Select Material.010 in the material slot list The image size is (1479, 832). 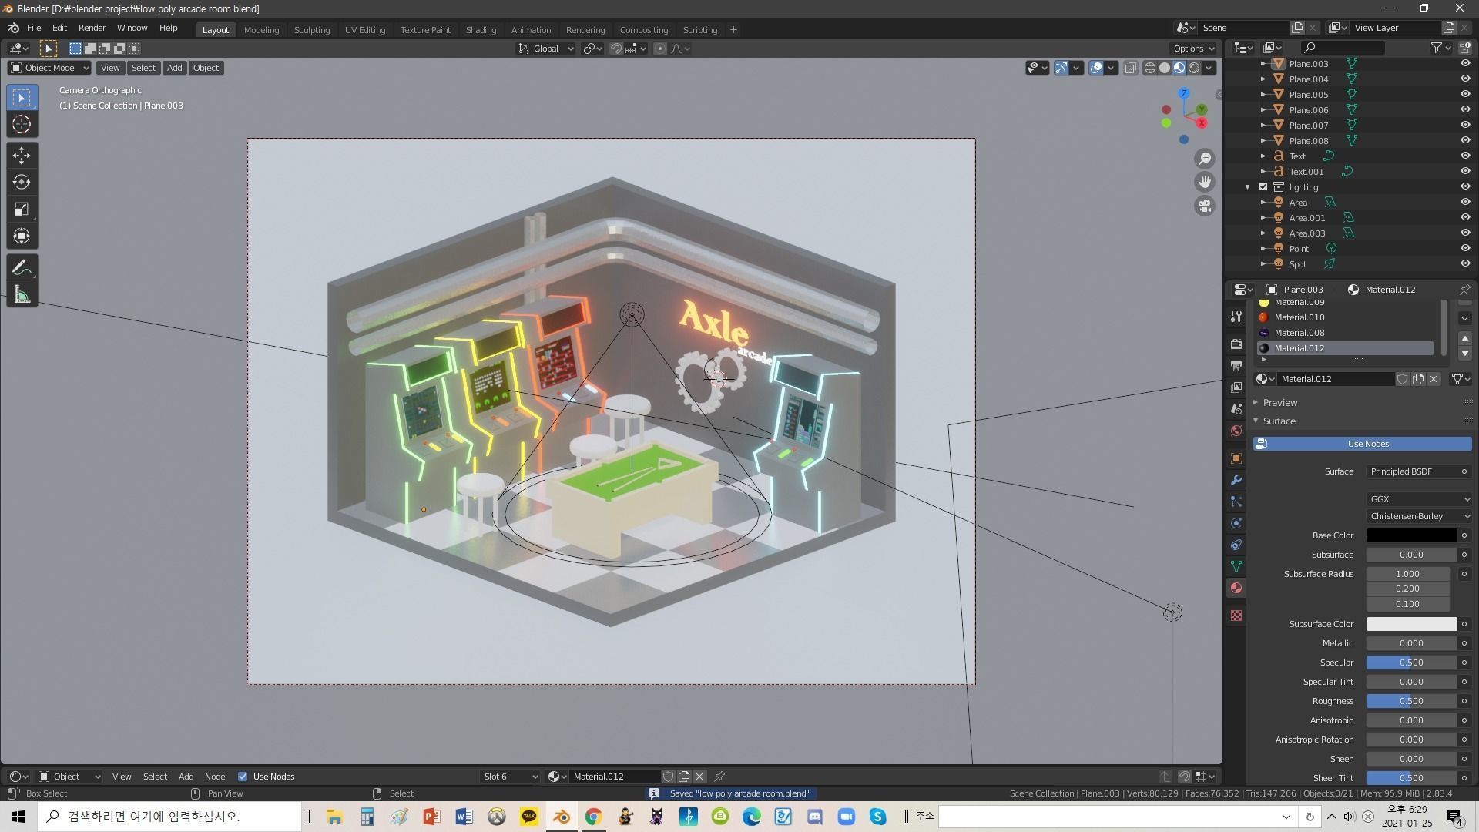tap(1346, 317)
